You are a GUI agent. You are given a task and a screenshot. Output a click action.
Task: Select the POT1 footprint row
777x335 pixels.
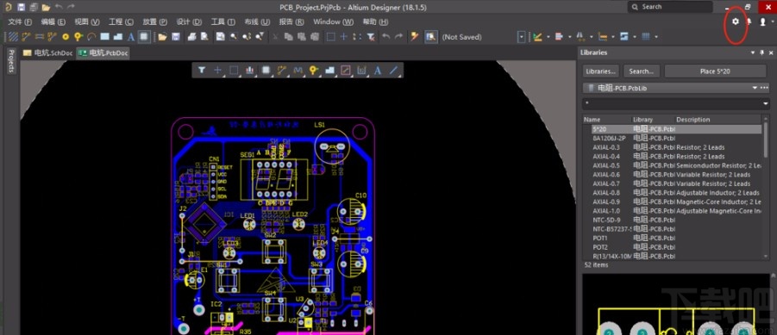(x=673, y=238)
